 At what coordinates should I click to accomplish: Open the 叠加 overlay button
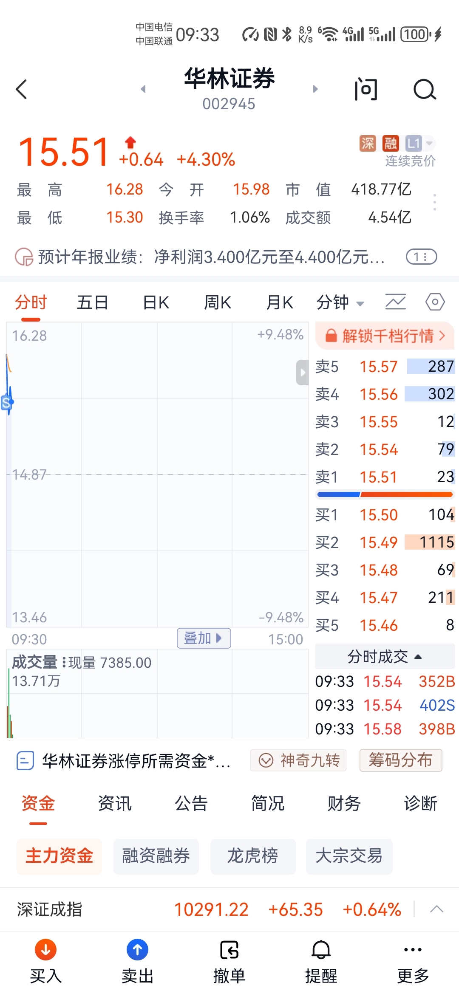coord(204,638)
